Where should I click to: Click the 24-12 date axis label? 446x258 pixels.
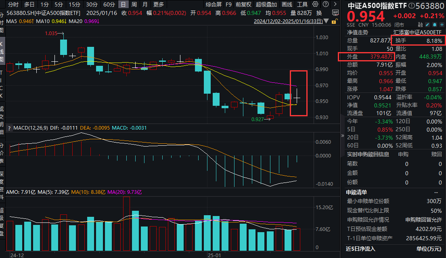pyautogui.click(x=17, y=255)
